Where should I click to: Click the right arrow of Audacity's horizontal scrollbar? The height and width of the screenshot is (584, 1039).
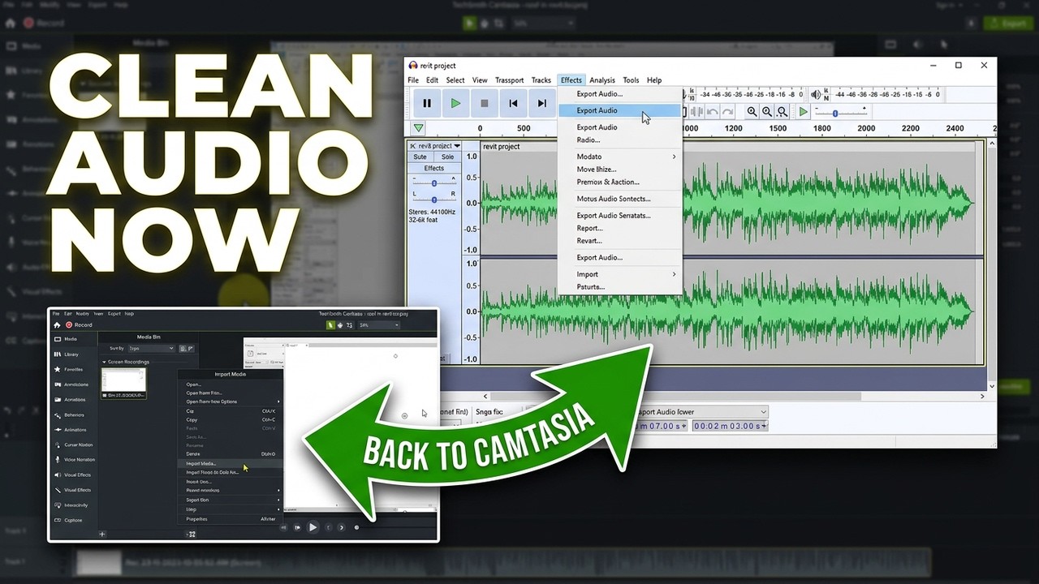(x=982, y=396)
